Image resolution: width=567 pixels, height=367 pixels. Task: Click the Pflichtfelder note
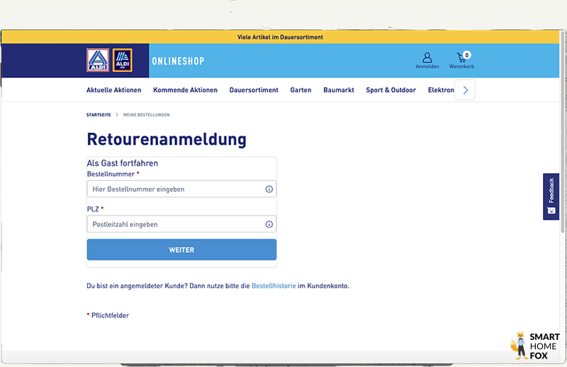coord(108,316)
